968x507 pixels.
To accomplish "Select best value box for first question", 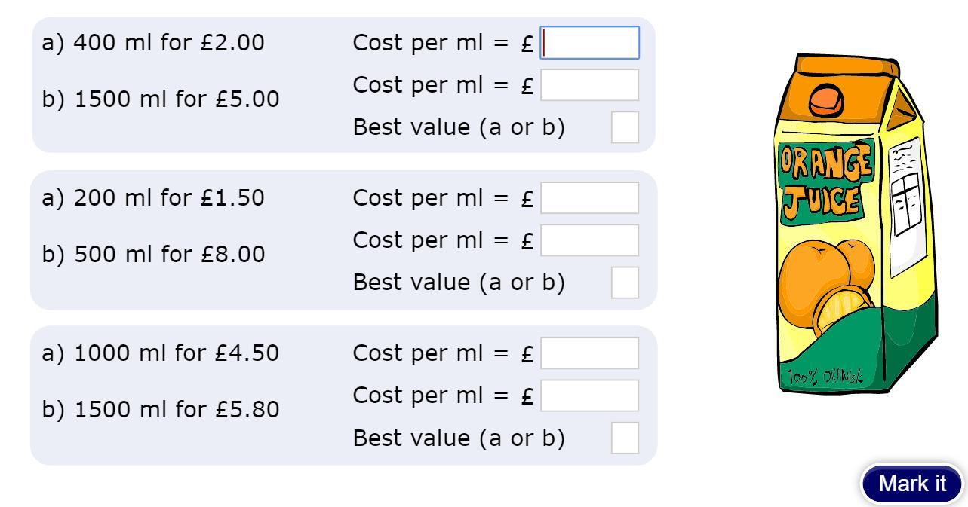I will (x=625, y=127).
